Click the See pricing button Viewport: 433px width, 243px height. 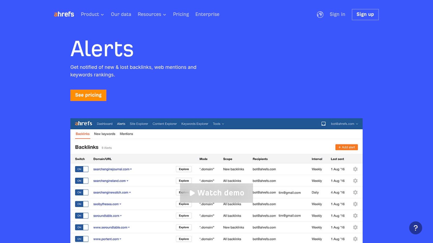[x=88, y=95]
